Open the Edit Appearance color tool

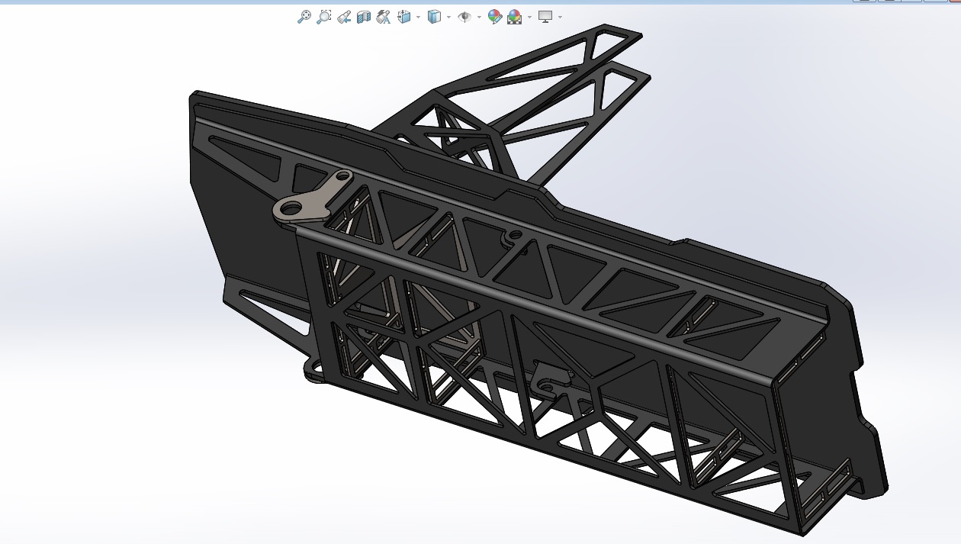click(x=494, y=17)
